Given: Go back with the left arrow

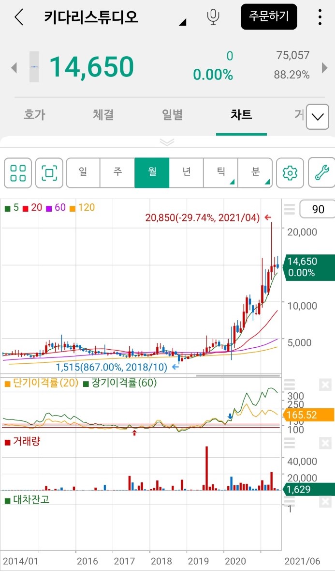Looking at the screenshot, I should [x=19, y=17].
